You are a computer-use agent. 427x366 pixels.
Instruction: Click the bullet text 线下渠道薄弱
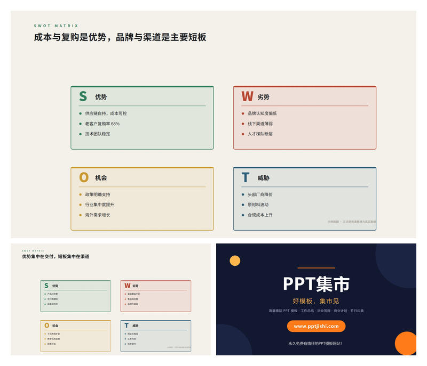260,124
